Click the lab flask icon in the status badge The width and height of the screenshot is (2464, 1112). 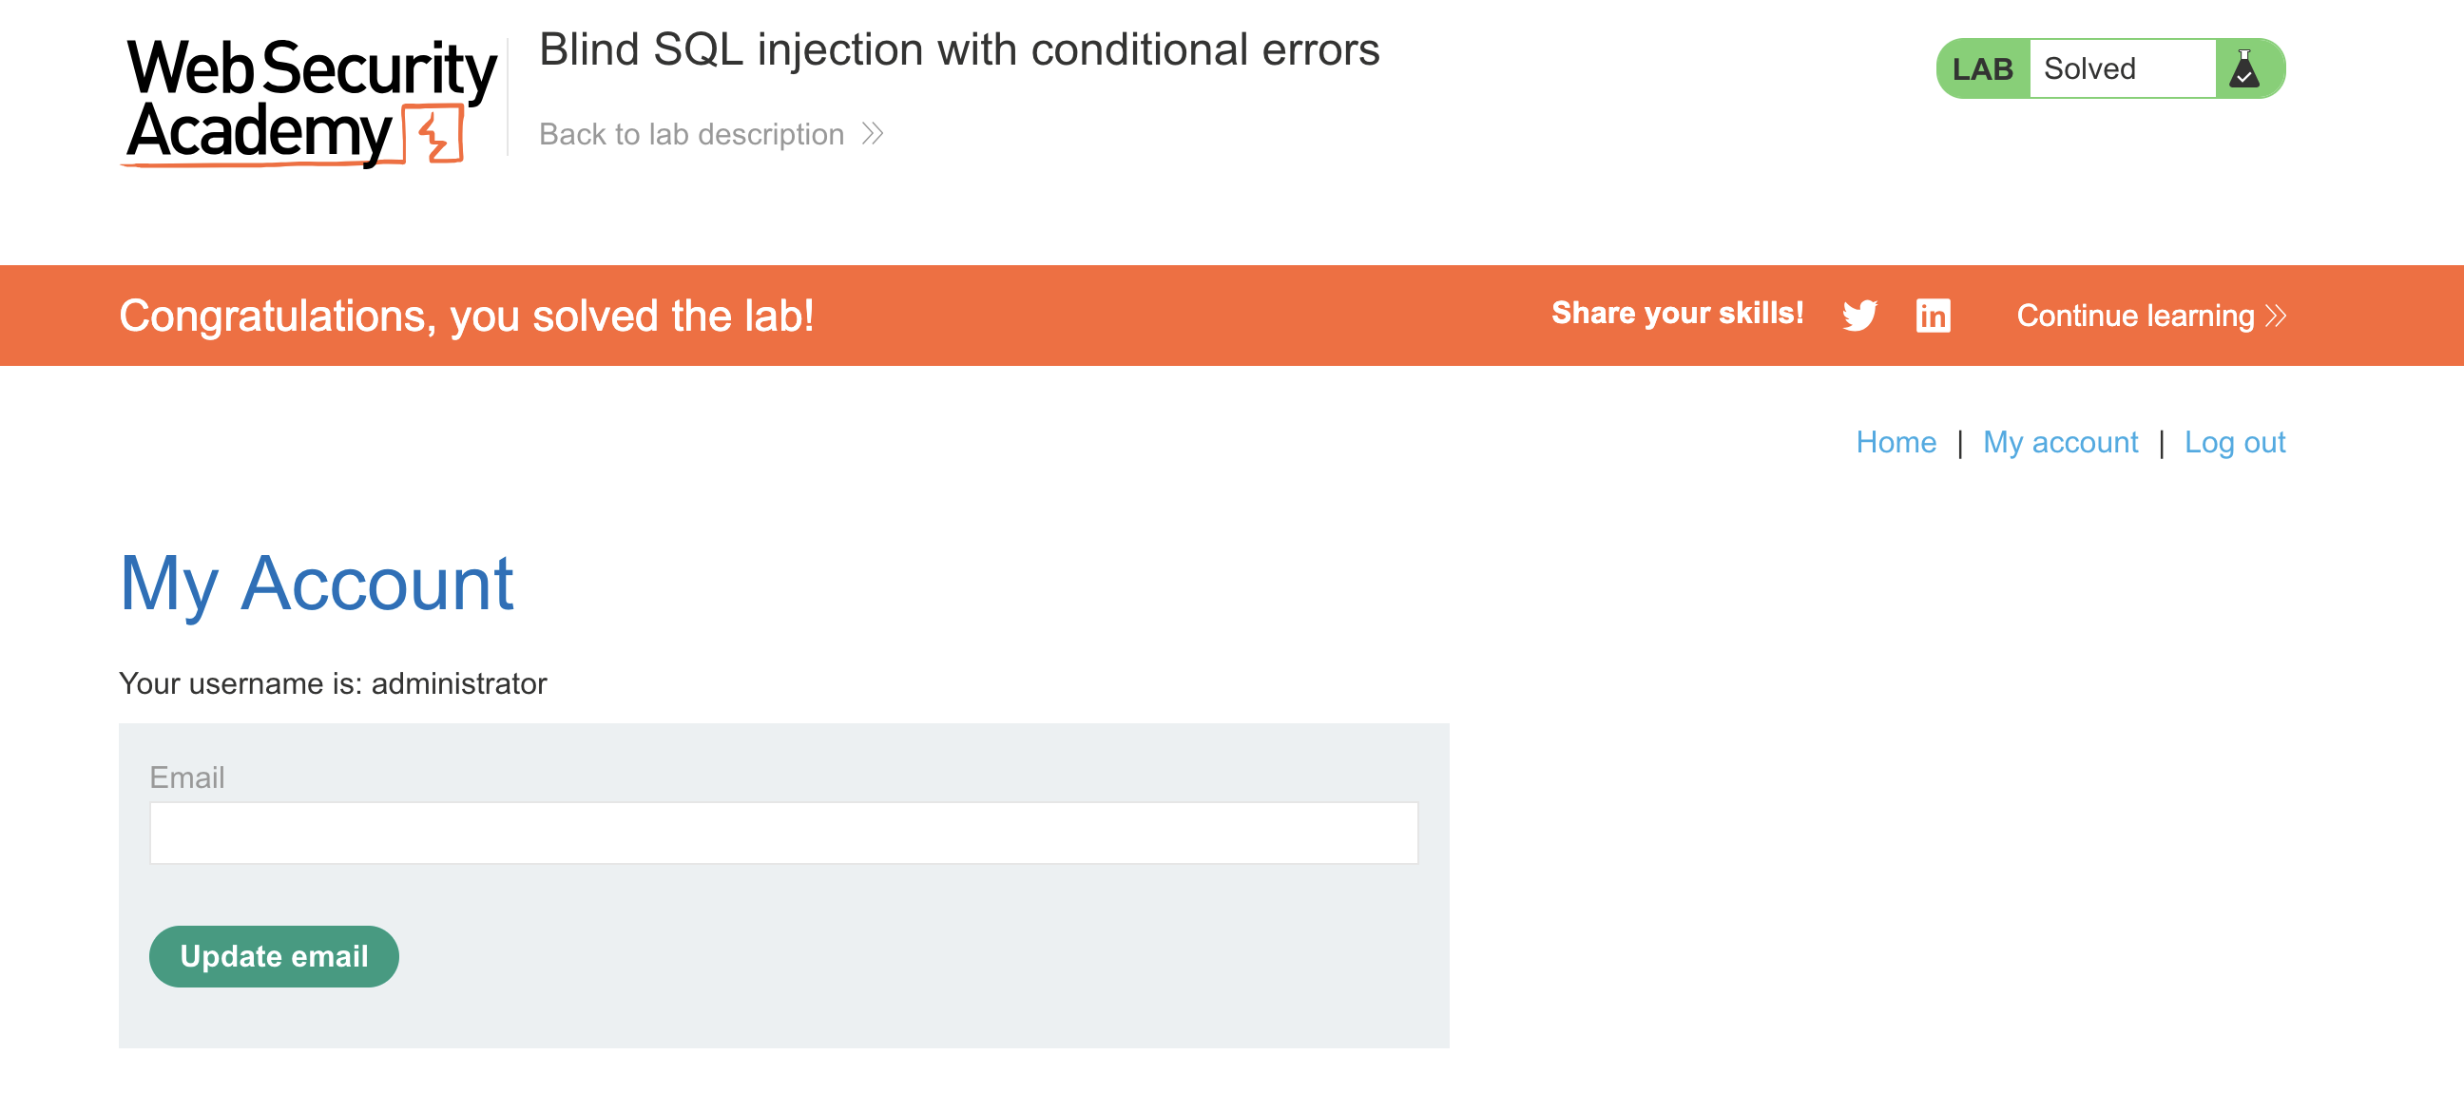pyautogui.click(x=2244, y=68)
